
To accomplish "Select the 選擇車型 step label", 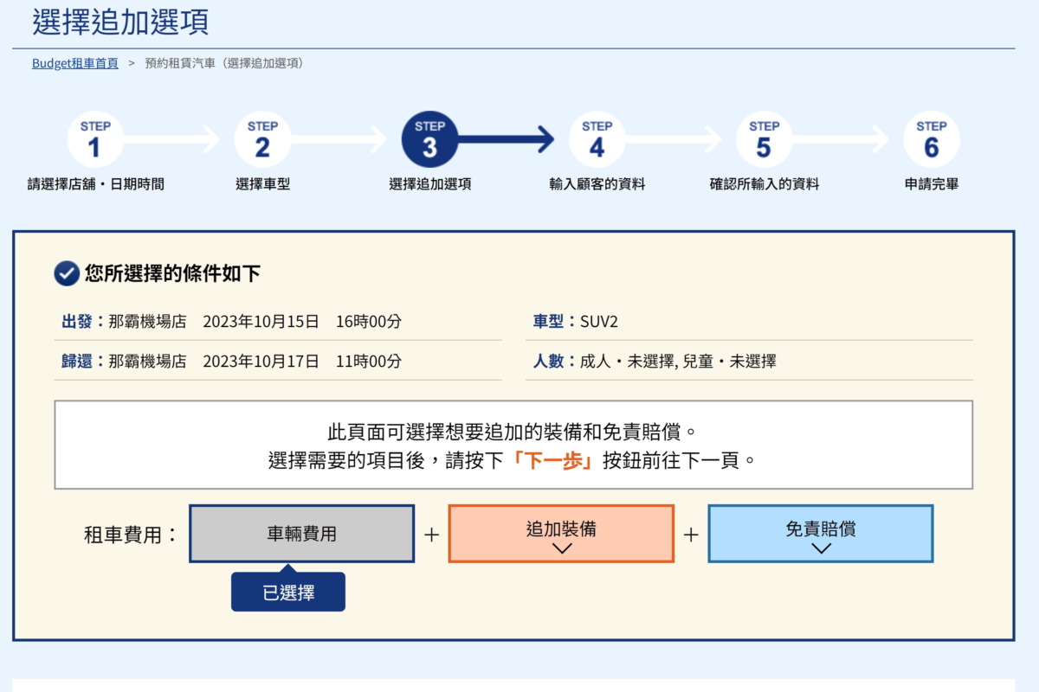I will pyautogui.click(x=262, y=184).
